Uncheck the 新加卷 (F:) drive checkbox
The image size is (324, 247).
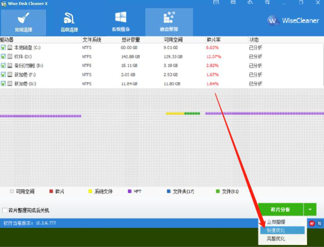(x=3, y=74)
